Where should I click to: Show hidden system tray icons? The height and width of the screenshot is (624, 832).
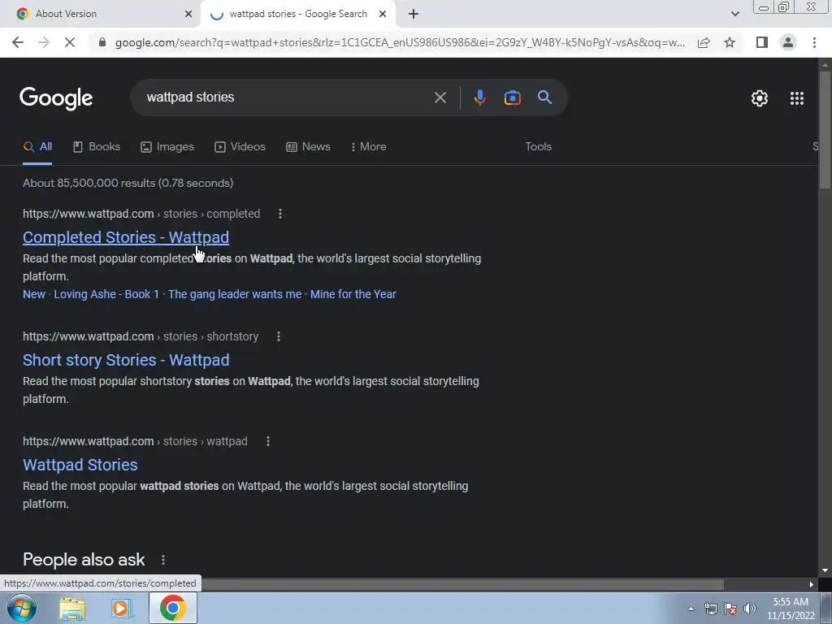point(691,609)
